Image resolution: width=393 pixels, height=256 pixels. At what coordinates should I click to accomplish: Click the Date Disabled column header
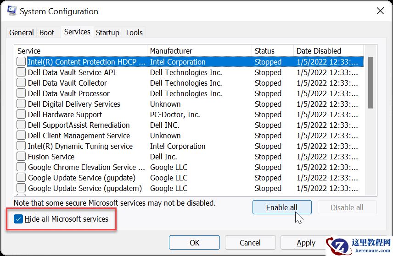(328, 51)
